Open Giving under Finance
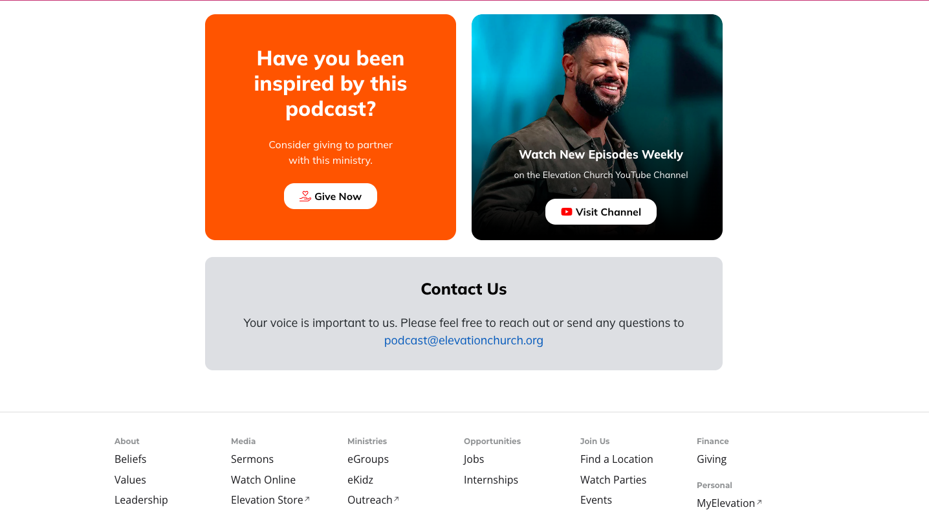Image resolution: width=929 pixels, height=514 pixels. click(712, 459)
